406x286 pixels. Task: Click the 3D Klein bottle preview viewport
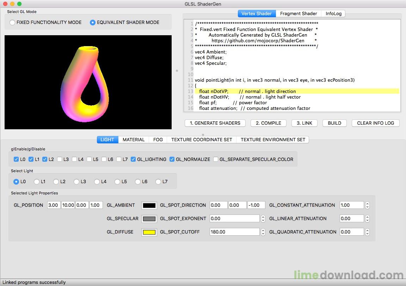(88, 82)
